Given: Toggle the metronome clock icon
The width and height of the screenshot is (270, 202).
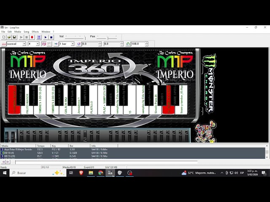Looking at the screenshot, I should [x=49, y=44].
